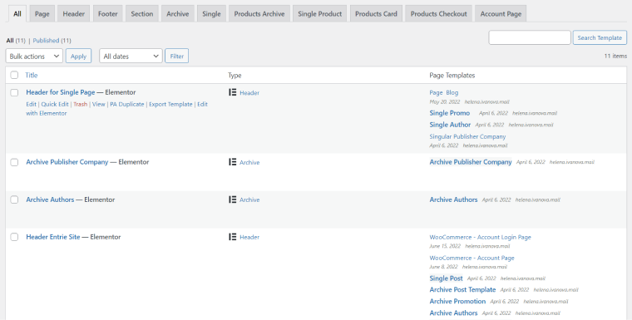Screen dimensions: 632x320
Task: Open WooCommerce - Account Login Page link
Action: click(x=481, y=238)
